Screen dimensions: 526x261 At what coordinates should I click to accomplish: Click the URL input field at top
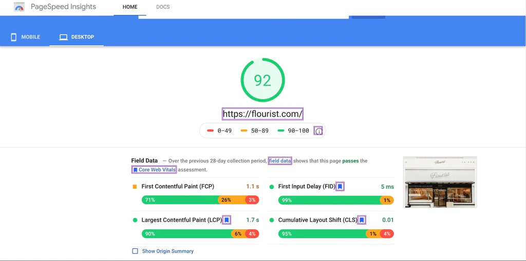tap(243, 17)
